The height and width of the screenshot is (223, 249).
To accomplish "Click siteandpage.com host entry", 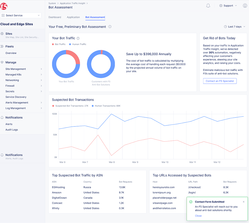I will pyautogui.click(x=163, y=203).
